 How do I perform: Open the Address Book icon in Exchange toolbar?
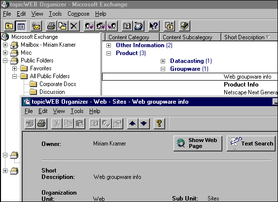click(x=127, y=26)
